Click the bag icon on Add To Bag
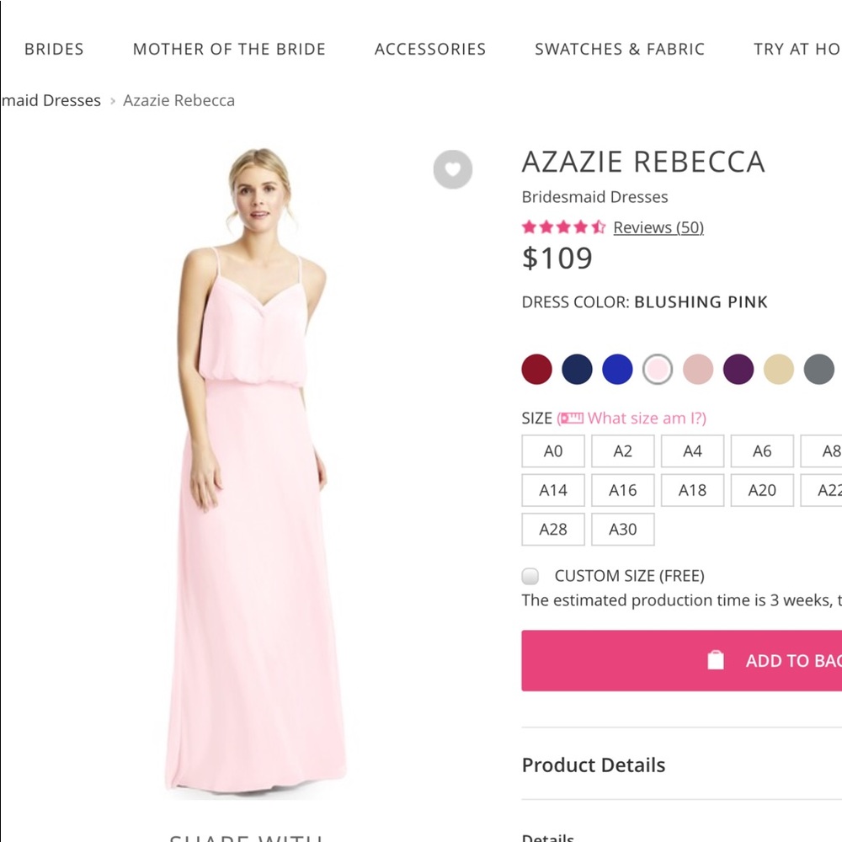Viewport: 842px width, 842px height. tap(717, 660)
